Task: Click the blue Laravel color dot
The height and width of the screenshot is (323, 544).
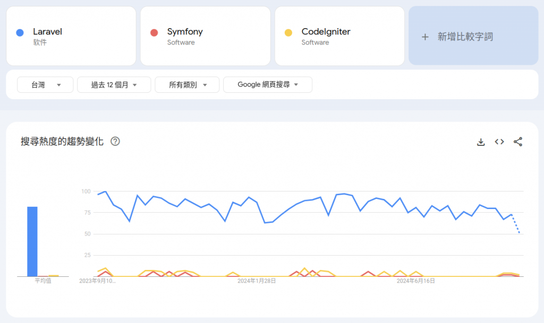Action: coord(20,32)
